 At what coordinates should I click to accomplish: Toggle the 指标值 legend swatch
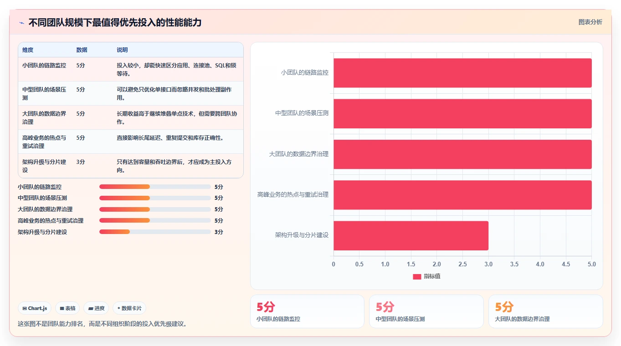pos(417,276)
